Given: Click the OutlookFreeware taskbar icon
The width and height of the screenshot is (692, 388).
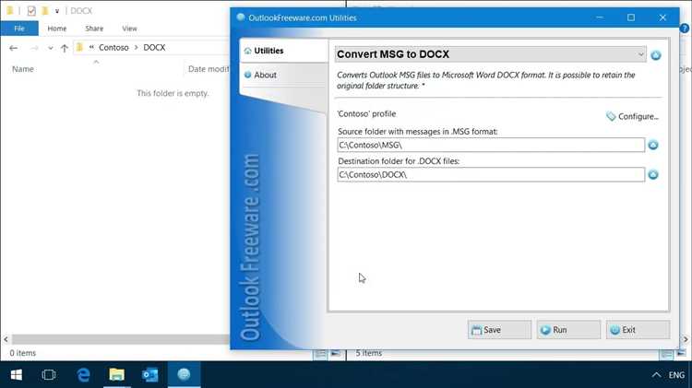Looking at the screenshot, I should 184,375.
